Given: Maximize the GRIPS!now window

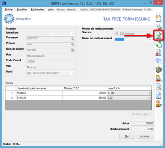Looking at the screenshot, I should (x=151, y=3).
